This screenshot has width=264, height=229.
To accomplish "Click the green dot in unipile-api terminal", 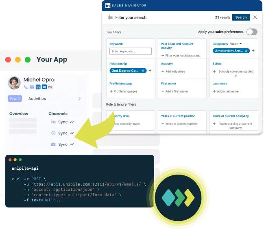I will tap(20, 160).
